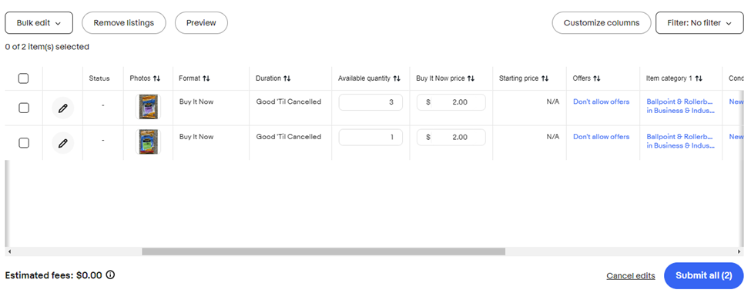Sort by Available quantity column
This screenshot has height=293, width=751.
[397, 78]
